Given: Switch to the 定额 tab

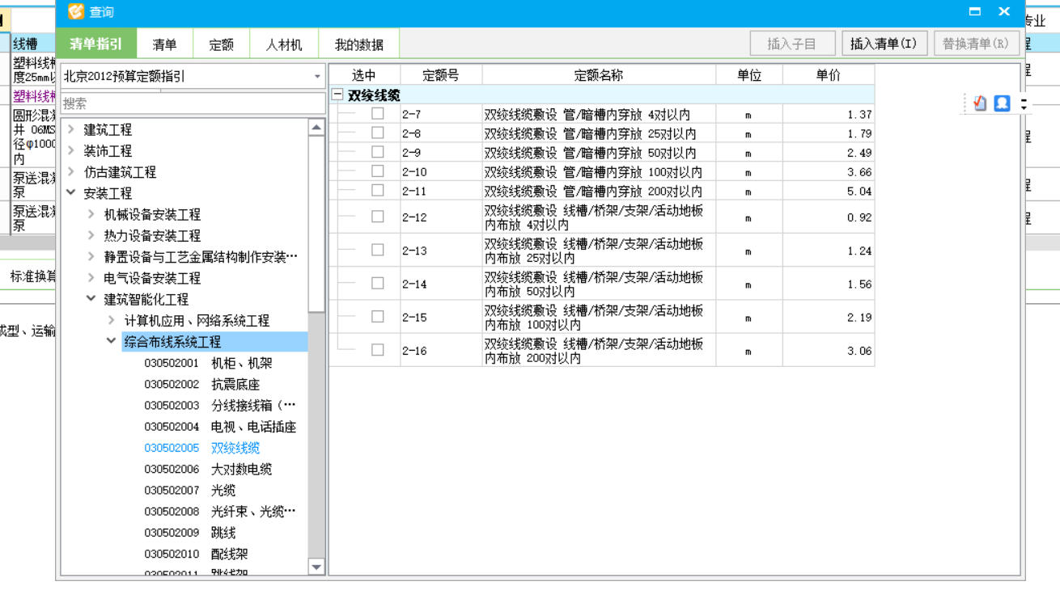Looking at the screenshot, I should pos(221,44).
